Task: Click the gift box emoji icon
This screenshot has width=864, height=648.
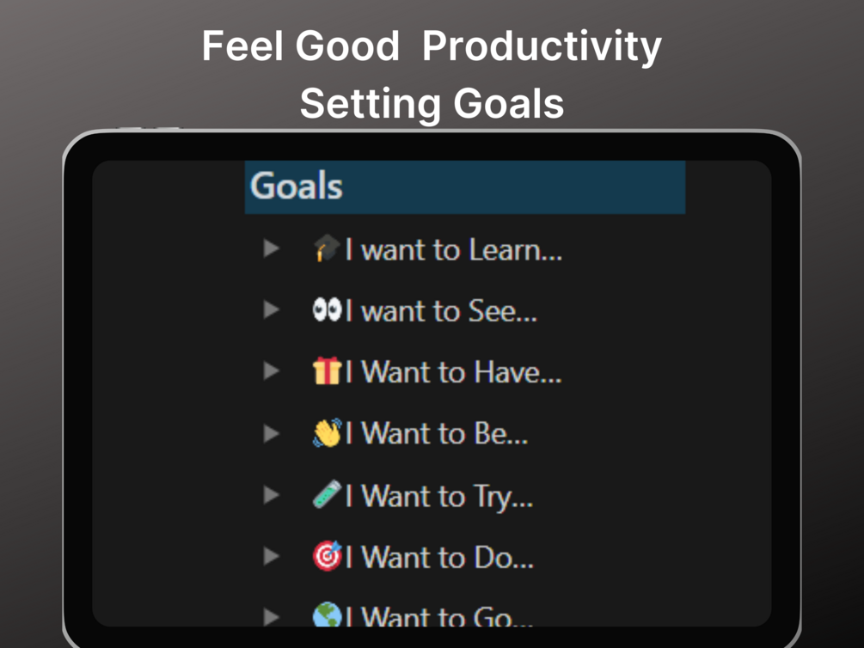Action: click(327, 371)
